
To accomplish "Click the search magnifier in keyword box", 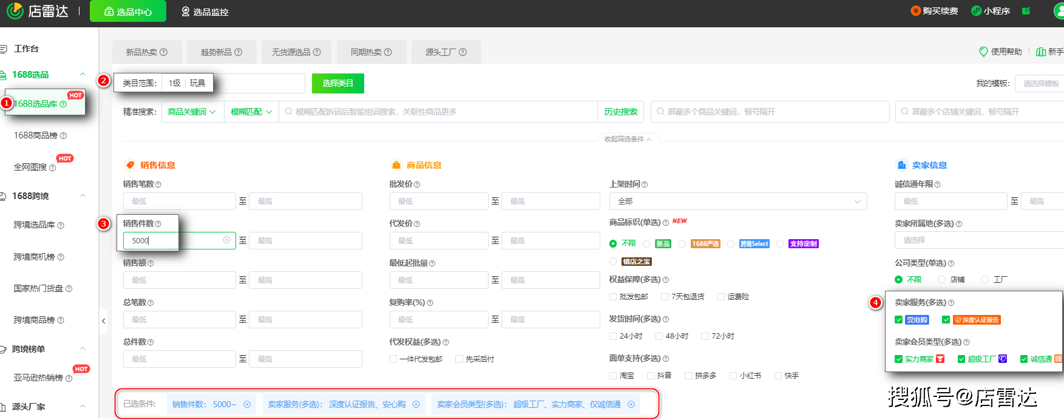I will click(288, 112).
